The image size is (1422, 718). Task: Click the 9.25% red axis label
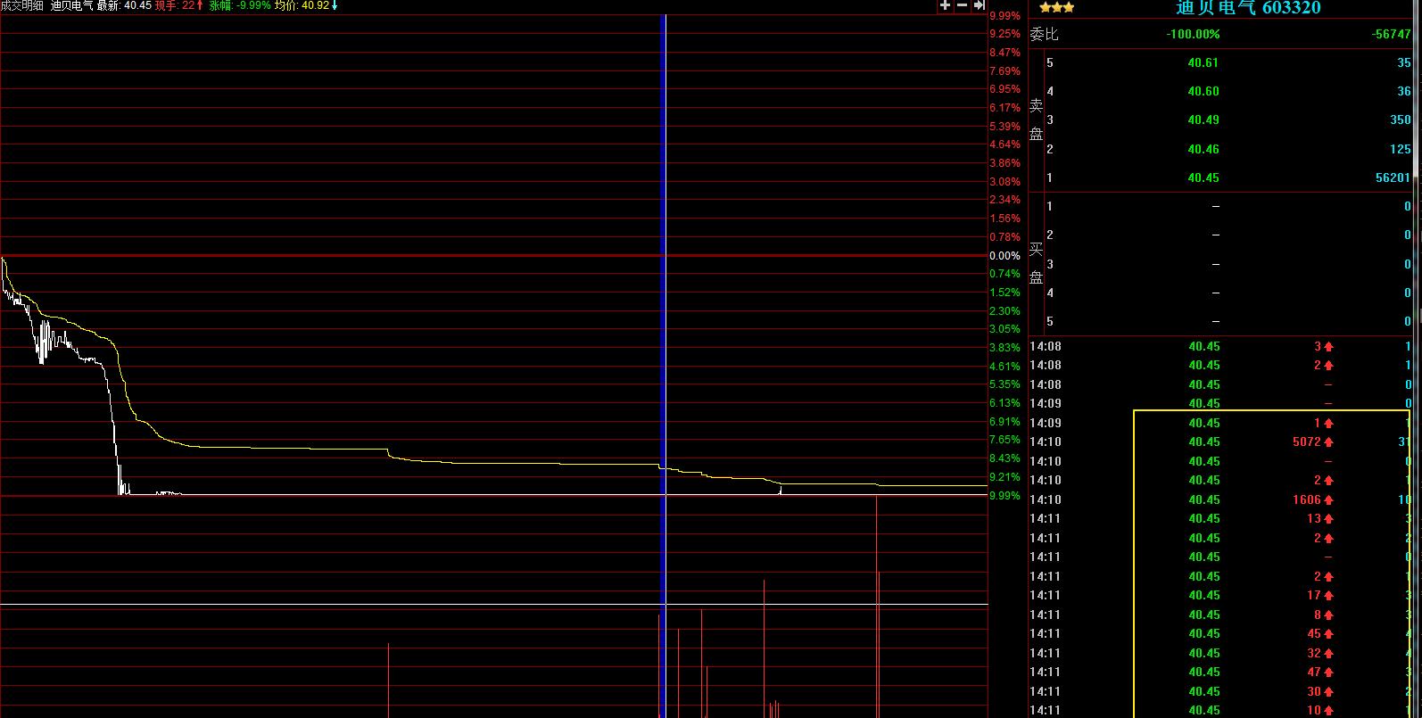tap(1005, 34)
